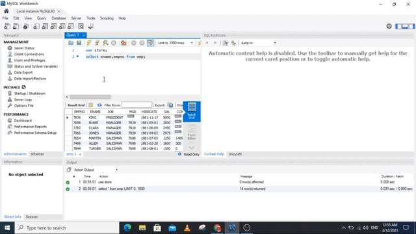Open the Database menu

[59, 18]
